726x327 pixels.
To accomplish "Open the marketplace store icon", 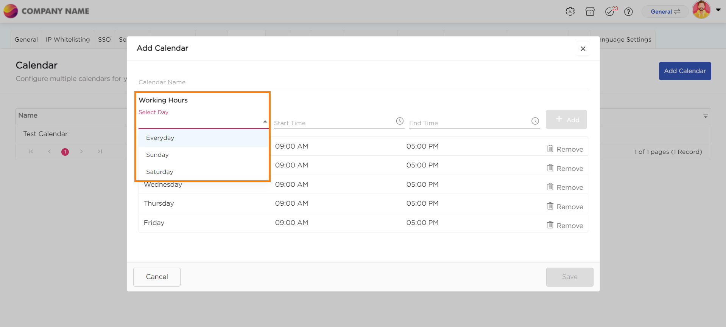I will click(590, 12).
